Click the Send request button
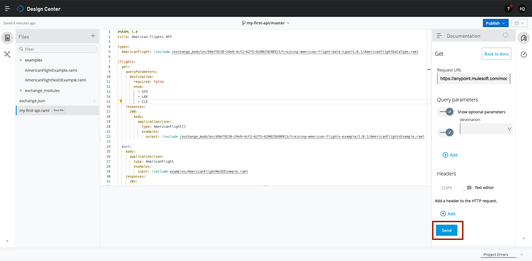The height and width of the screenshot is (261, 532). coord(447,230)
